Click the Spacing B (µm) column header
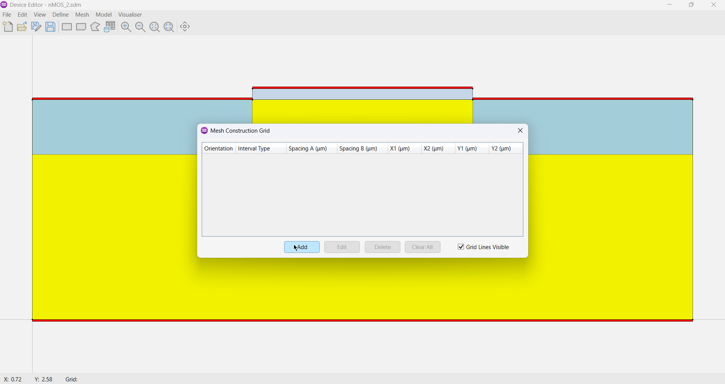 tap(362, 149)
